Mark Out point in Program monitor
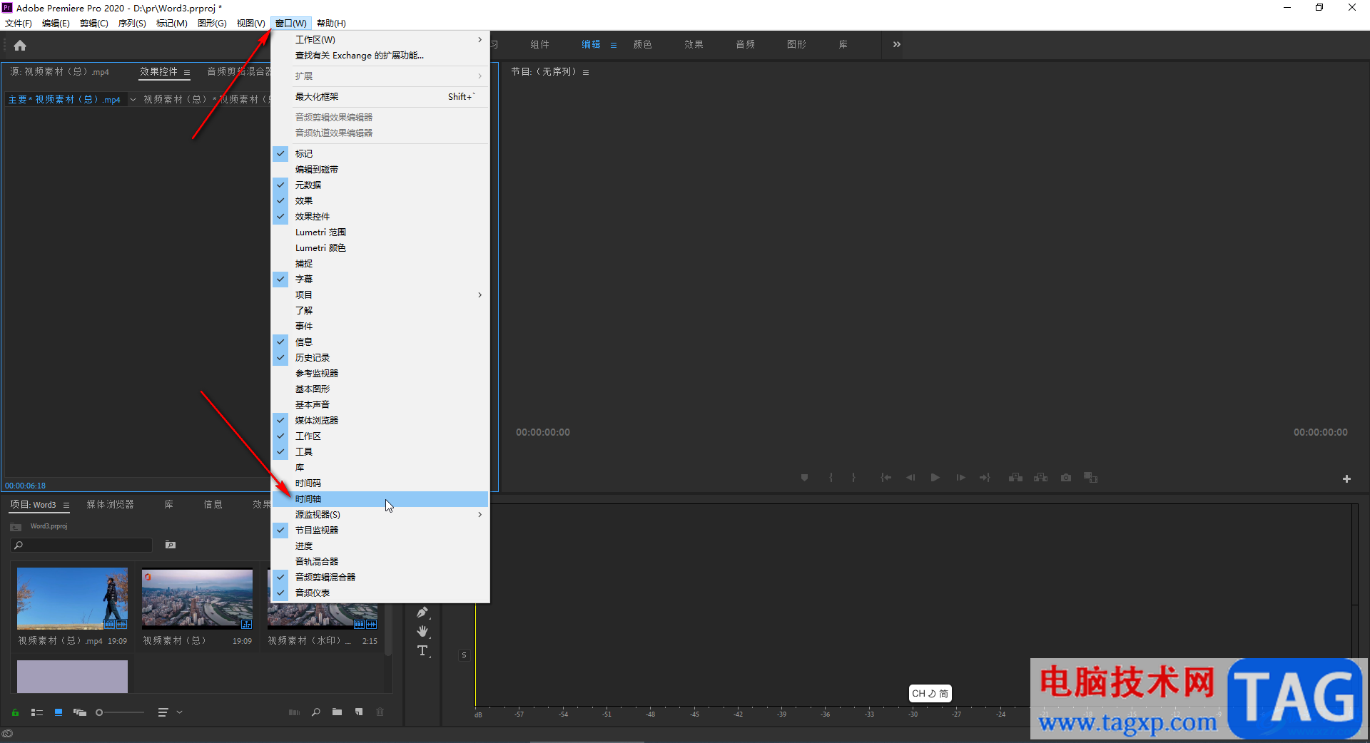The image size is (1370, 743). coord(853,478)
